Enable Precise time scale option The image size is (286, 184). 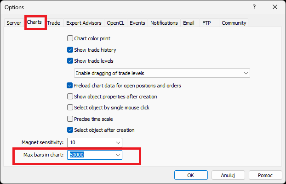70,119
